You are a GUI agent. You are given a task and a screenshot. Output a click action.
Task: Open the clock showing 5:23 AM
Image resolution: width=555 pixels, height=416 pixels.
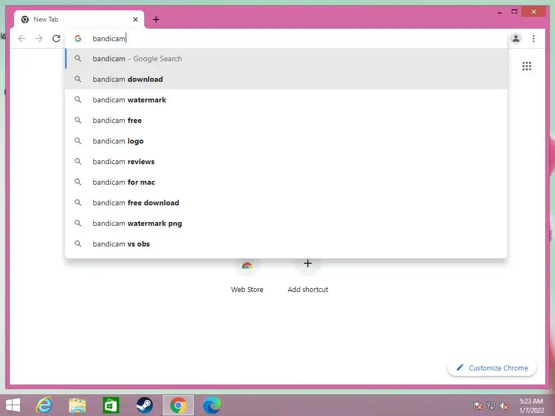[x=531, y=406]
